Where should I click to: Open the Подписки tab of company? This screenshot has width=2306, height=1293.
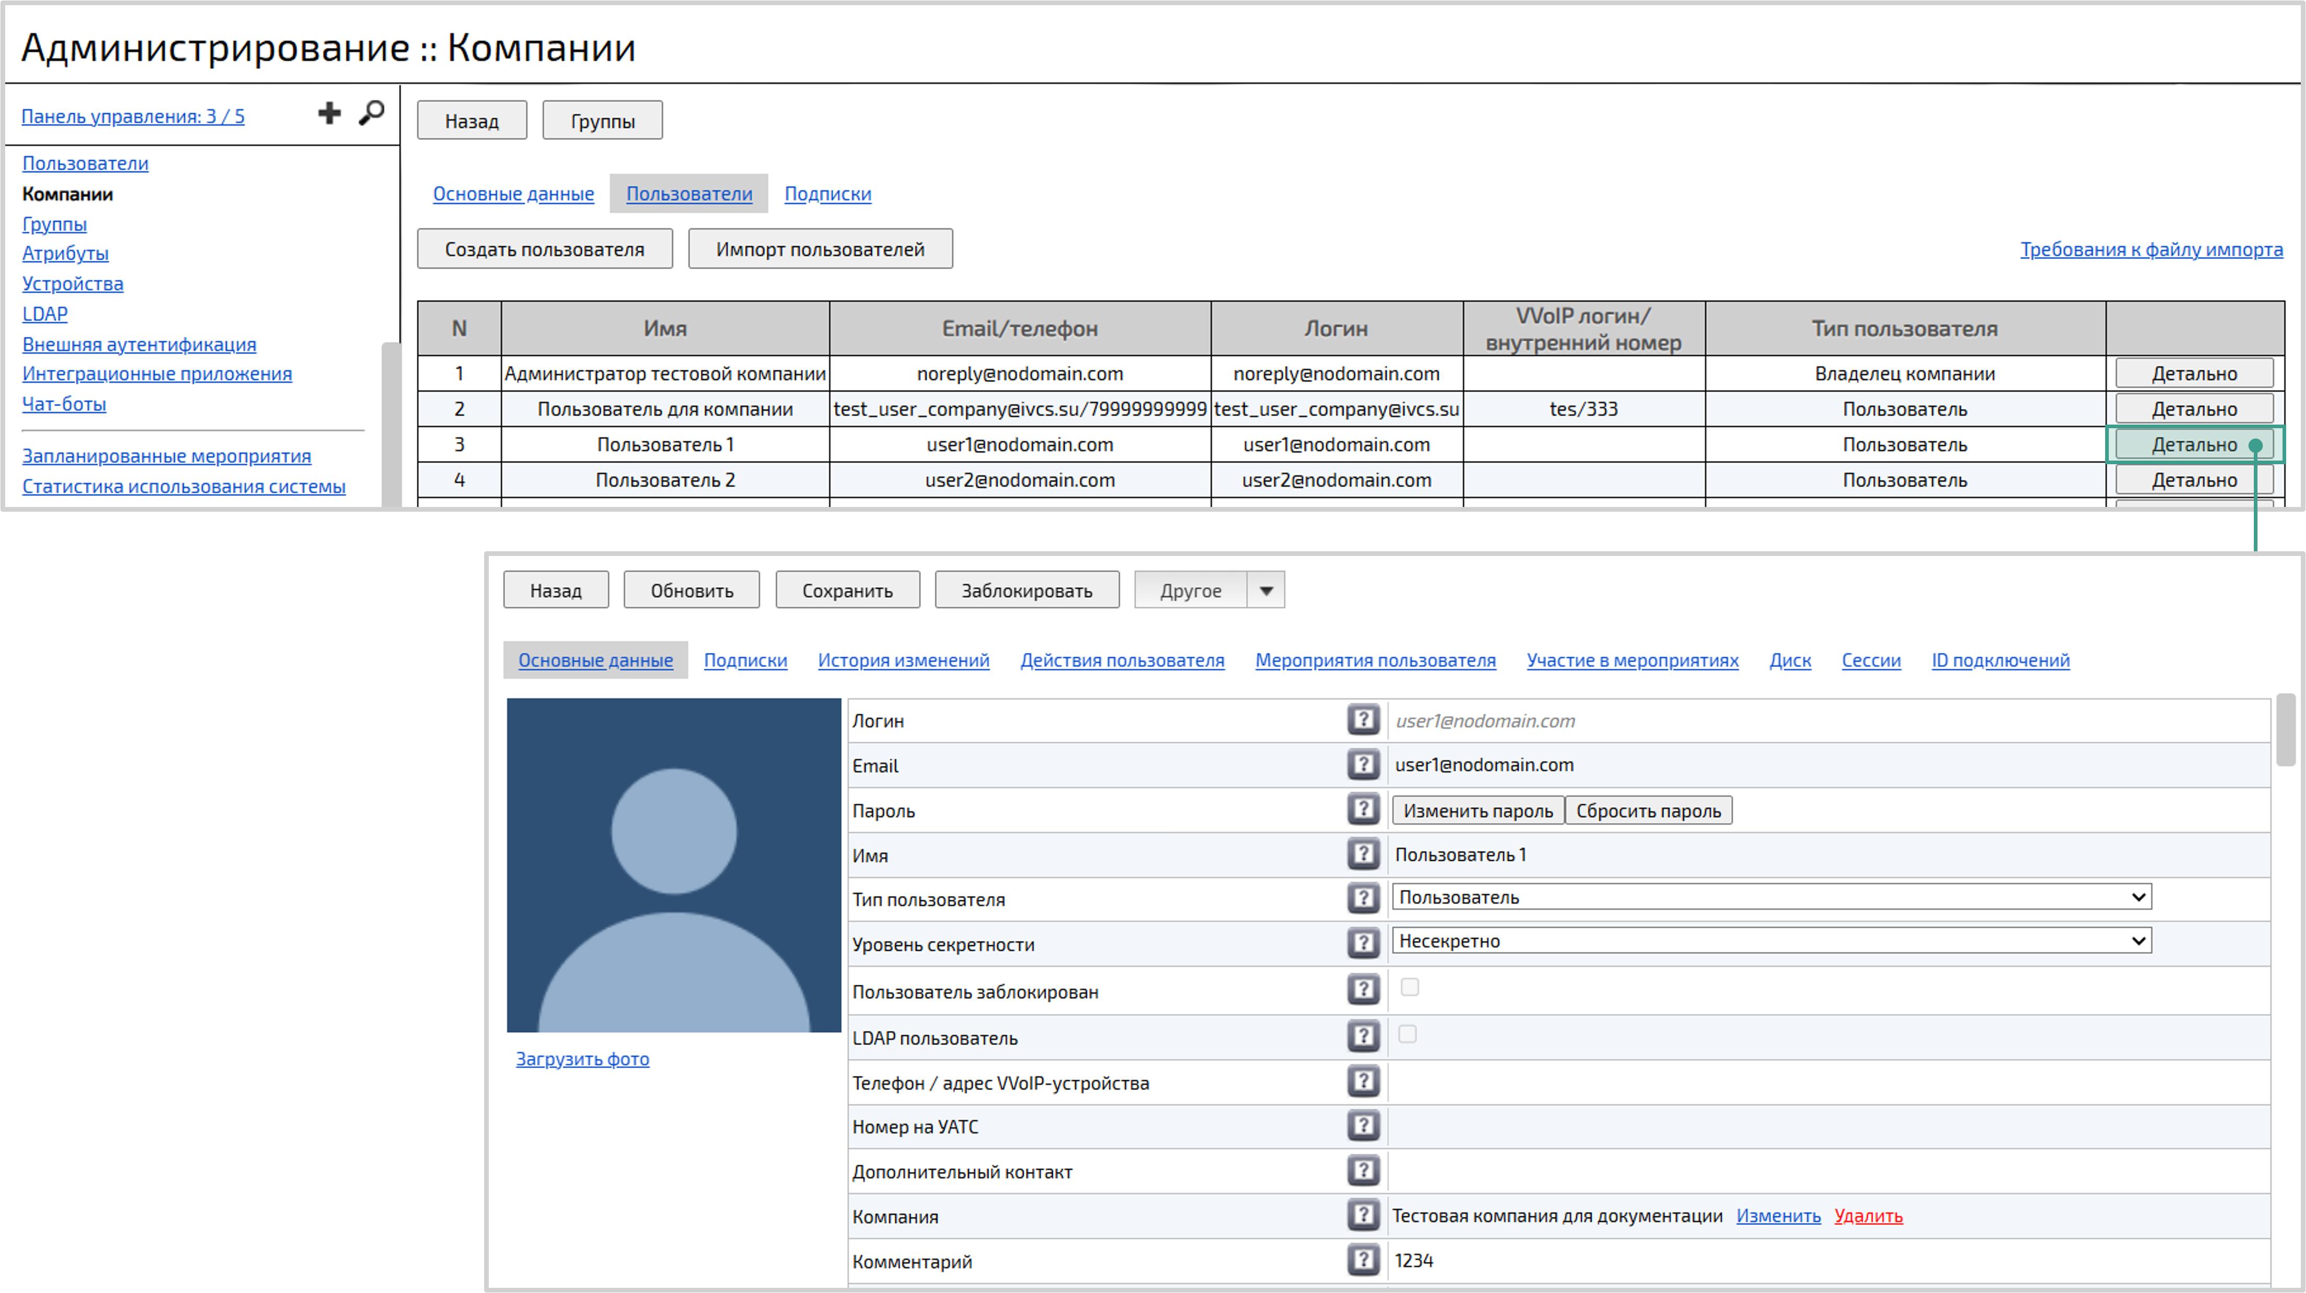(827, 194)
